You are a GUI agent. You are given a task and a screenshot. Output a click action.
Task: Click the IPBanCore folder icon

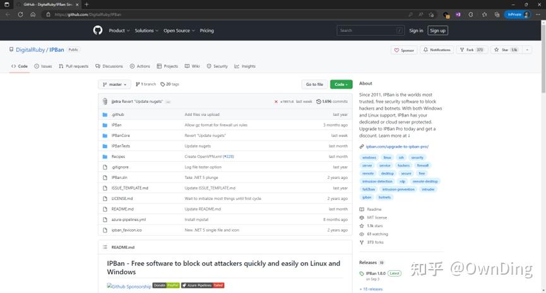tap(105, 135)
